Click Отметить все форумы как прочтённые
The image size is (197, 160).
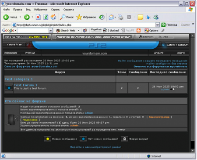click(160, 67)
